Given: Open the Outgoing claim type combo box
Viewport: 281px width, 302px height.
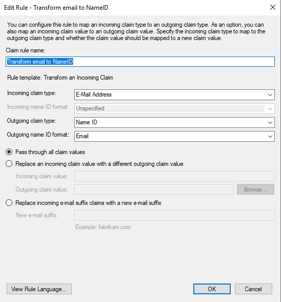Looking at the screenshot, I should coord(174,122).
